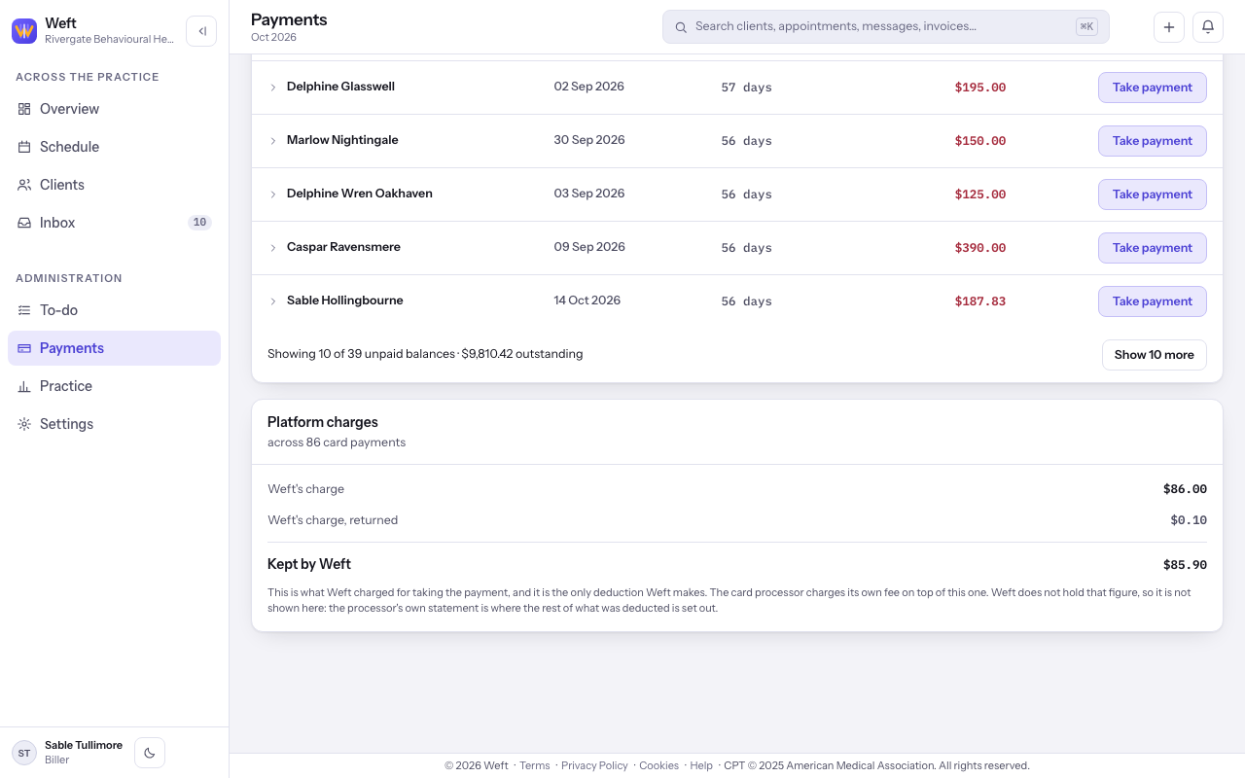This screenshot has width=1245, height=778.
Task: Click the Sable Tullimore user name
Action: coord(84,745)
